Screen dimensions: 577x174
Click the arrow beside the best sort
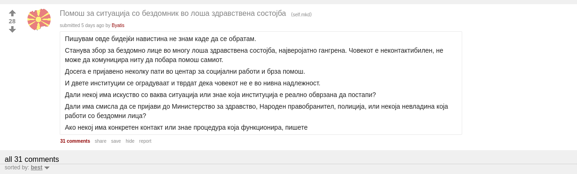coord(47,168)
